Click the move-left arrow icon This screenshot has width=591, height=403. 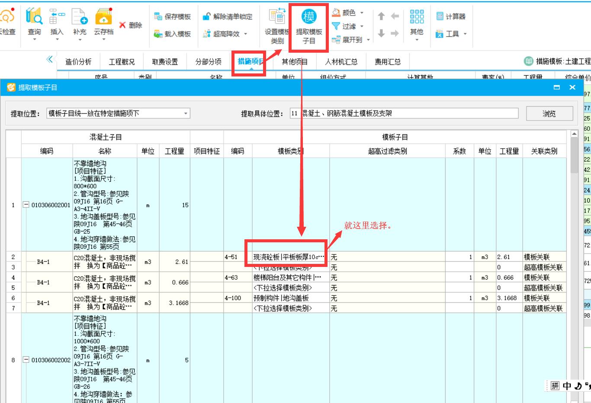[x=395, y=16]
